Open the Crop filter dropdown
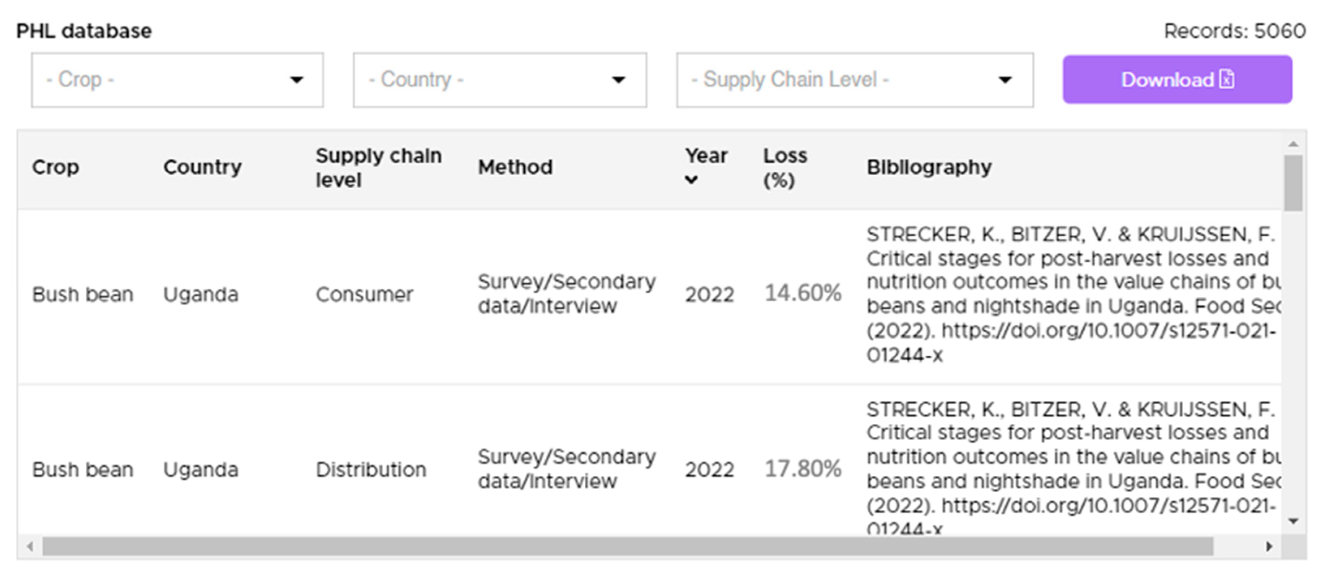 (x=177, y=80)
